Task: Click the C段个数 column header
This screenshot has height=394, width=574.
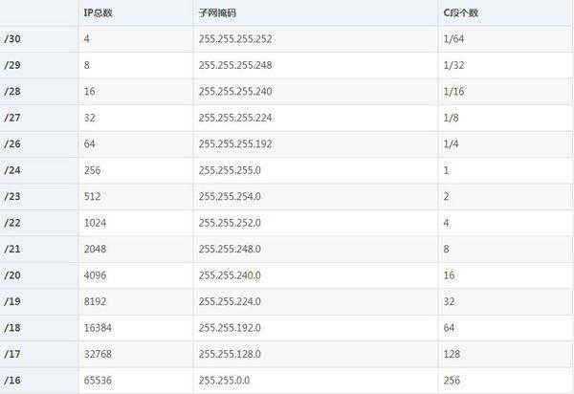Action: pos(461,12)
